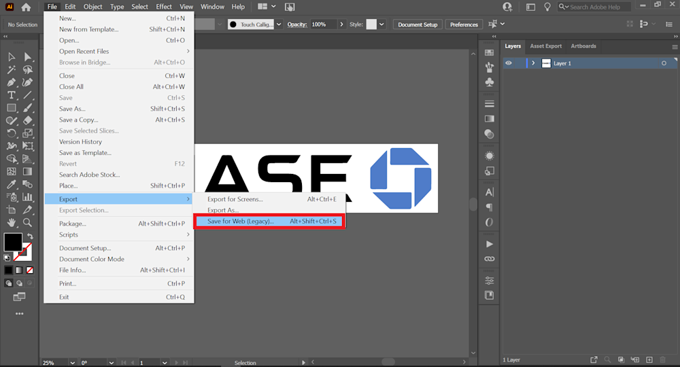Open the artboard number dropdown
The image size is (680, 367).
pos(165,363)
